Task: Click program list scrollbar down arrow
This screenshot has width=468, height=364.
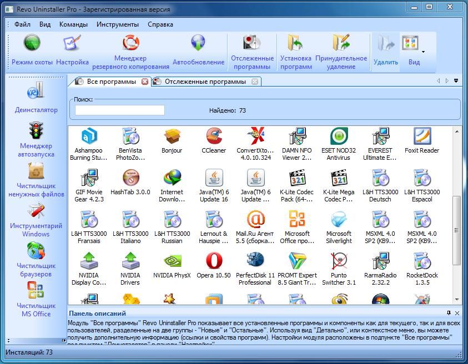Action: tap(457, 299)
